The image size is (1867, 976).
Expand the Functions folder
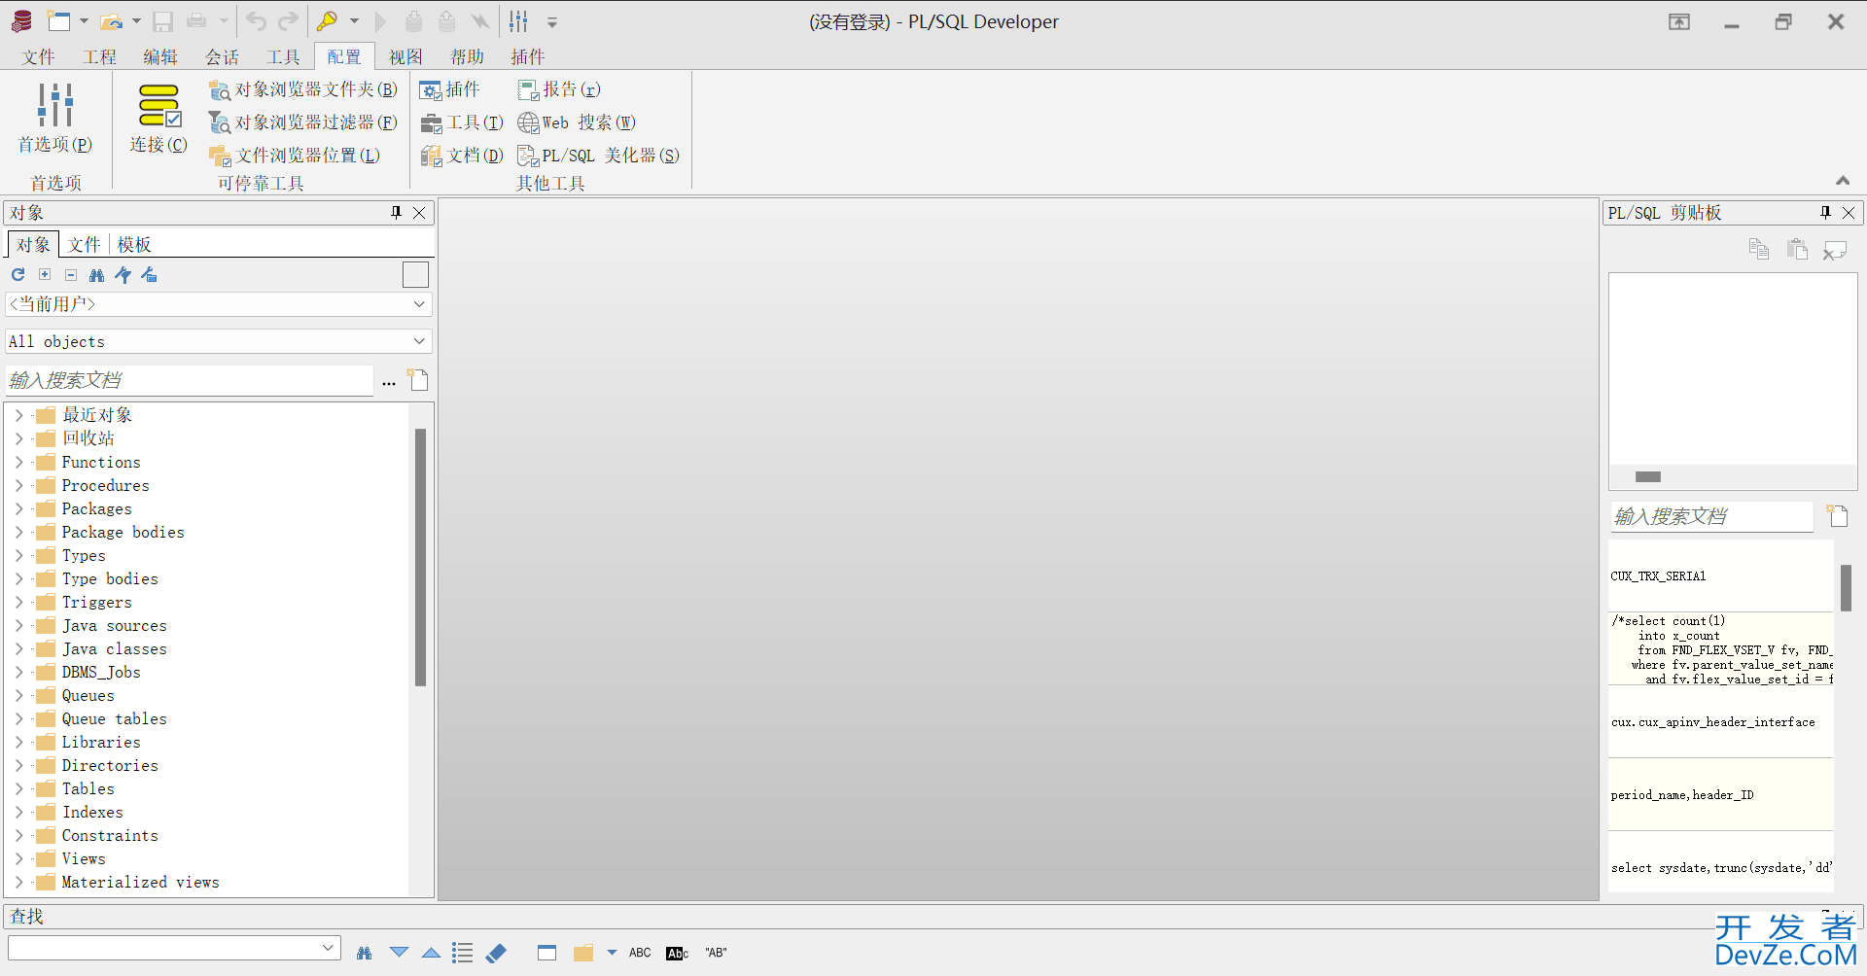[x=18, y=462]
